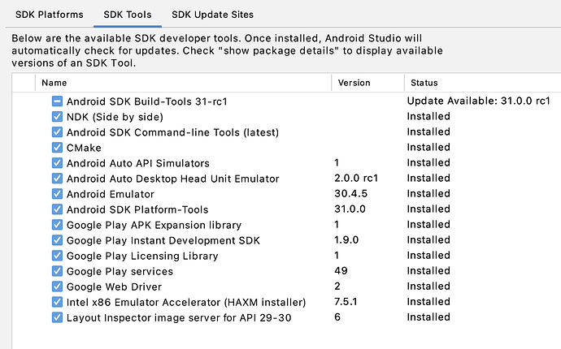This screenshot has width=561, height=349.
Task: Uncheck the Google Web Driver checkbox
Action: click(x=57, y=287)
